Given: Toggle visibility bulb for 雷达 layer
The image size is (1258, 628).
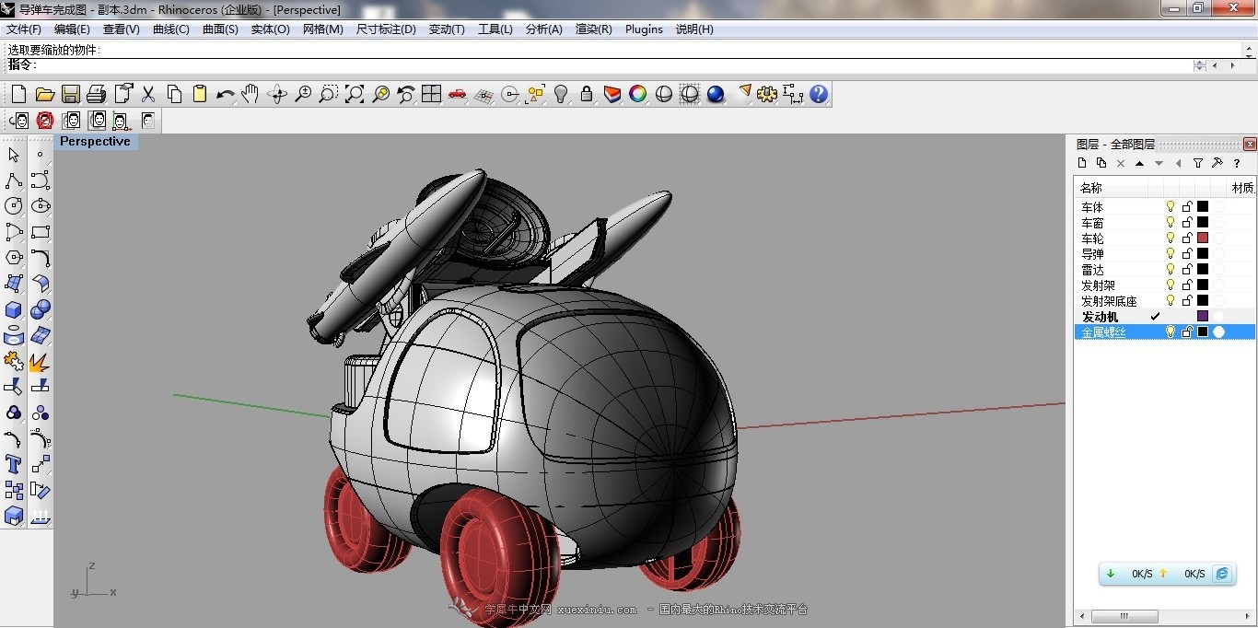Looking at the screenshot, I should [1171, 270].
